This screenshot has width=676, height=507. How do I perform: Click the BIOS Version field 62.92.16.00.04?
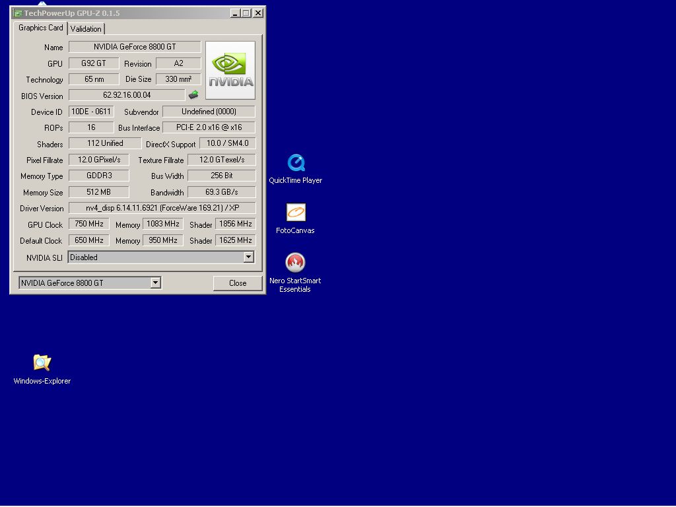(x=127, y=95)
